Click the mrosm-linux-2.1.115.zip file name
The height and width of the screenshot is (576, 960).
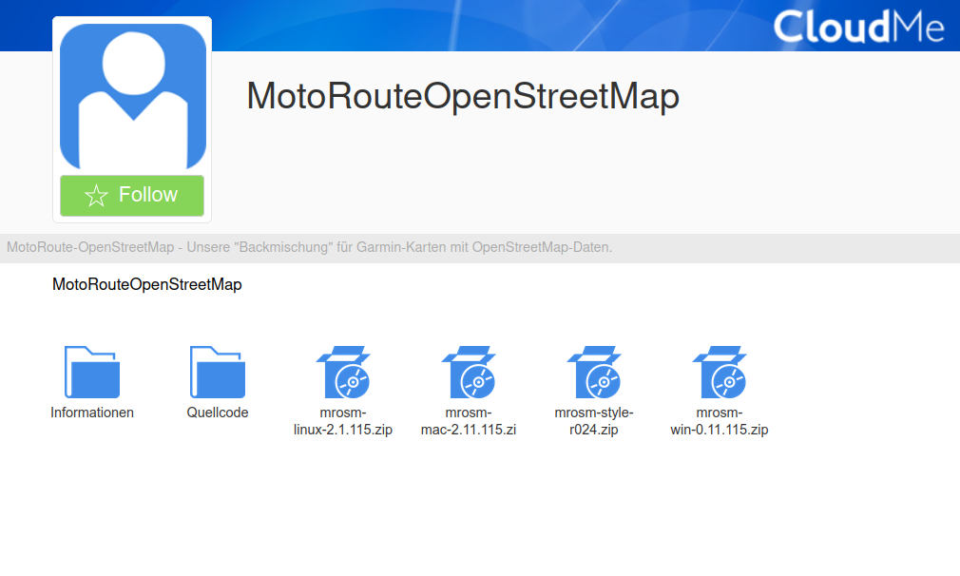coord(343,421)
